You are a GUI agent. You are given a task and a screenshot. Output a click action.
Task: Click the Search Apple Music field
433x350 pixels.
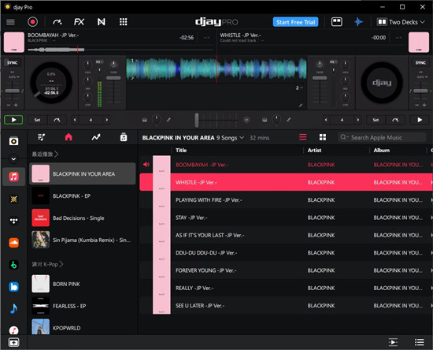pyautogui.click(x=382, y=137)
